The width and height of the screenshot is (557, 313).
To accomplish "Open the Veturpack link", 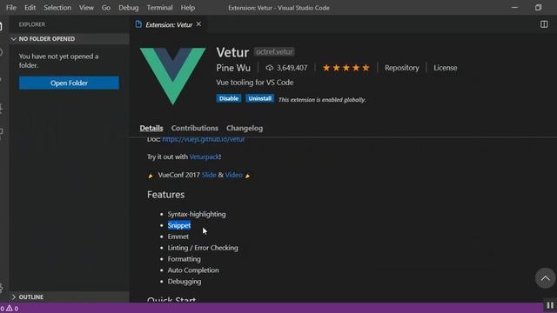I will tap(205, 156).
